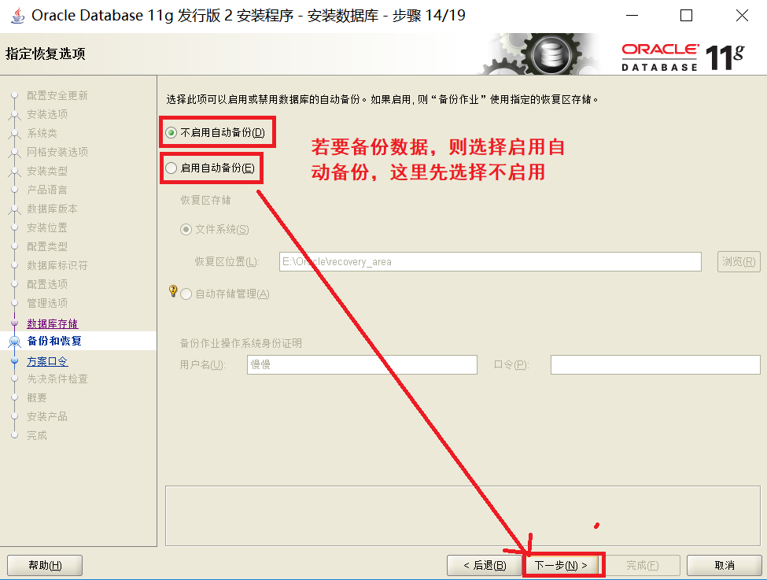
Task: Click the 配置类型 step
Action: coord(47,246)
